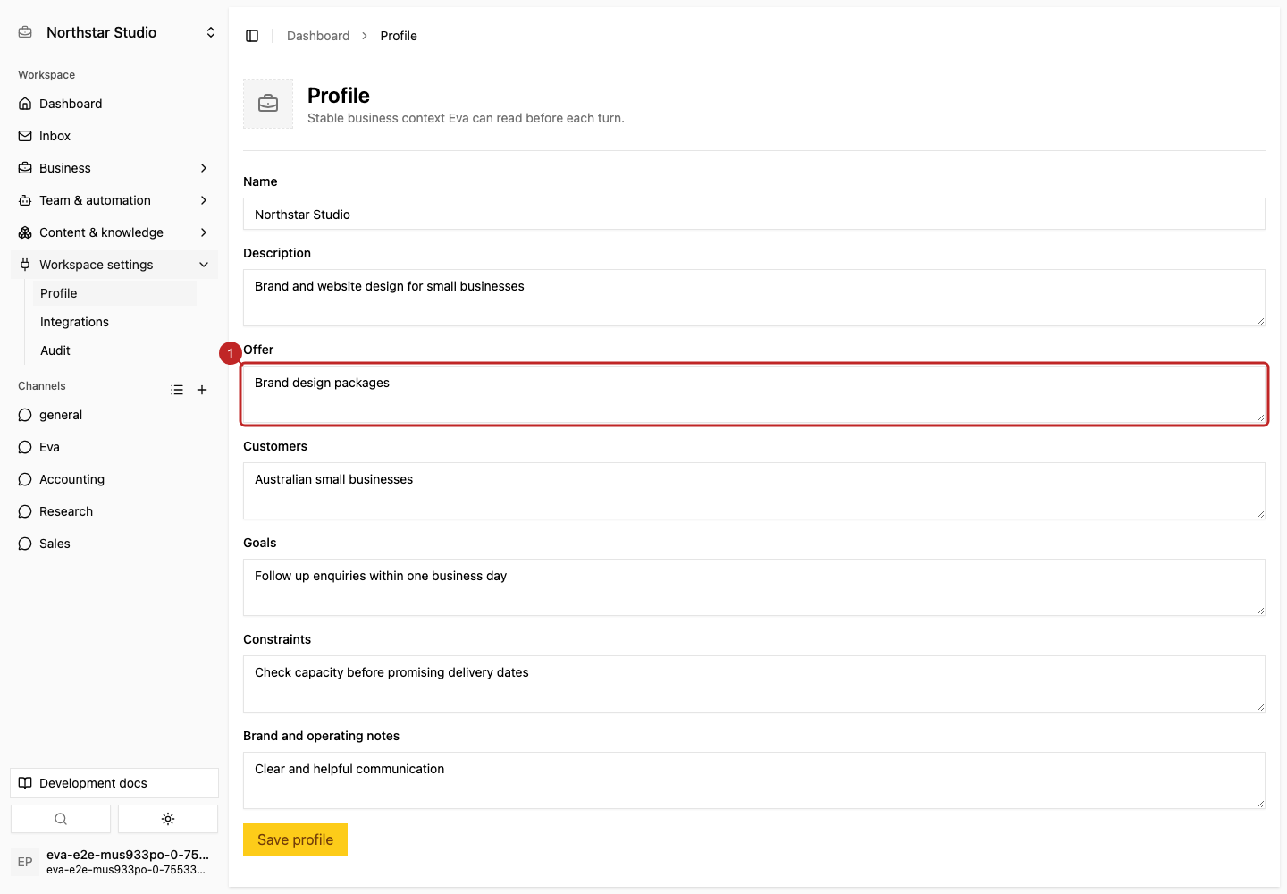
Task: Focus the Name input field
Action: point(754,214)
